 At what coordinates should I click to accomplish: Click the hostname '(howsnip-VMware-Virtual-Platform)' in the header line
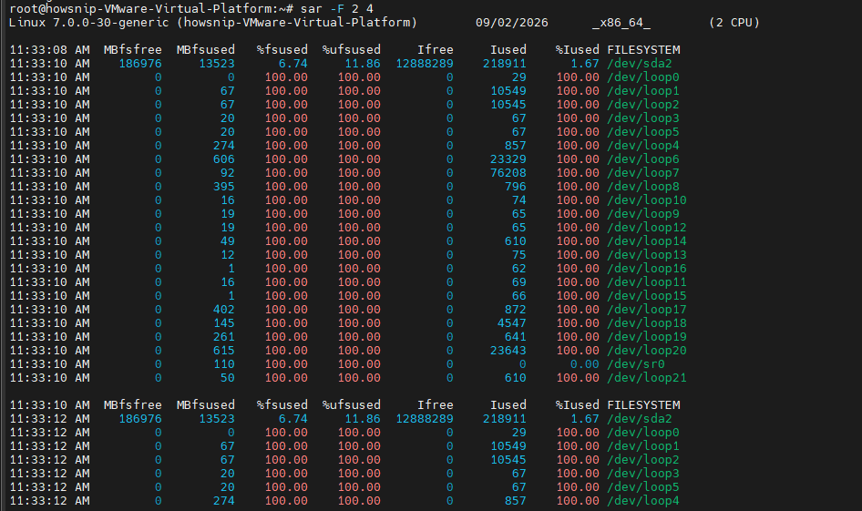pos(297,23)
